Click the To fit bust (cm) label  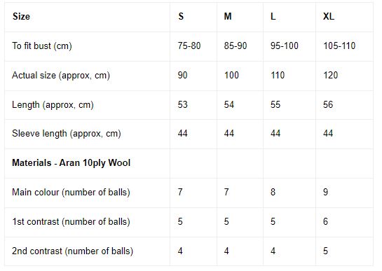click(x=42, y=46)
